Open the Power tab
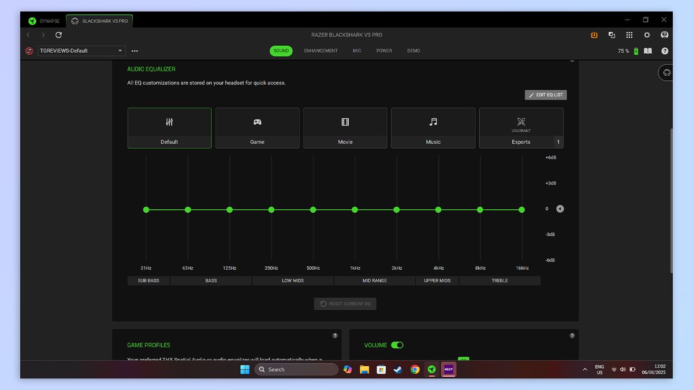This screenshot has height=390, width=693. click(x=384, y=51)
